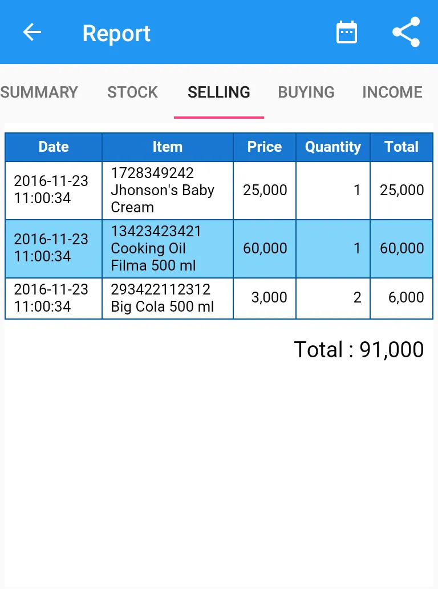Screen dimensions: 438x589
Task: Select the Jhonson's Baby Cream item cell
Action: [168, 191]
